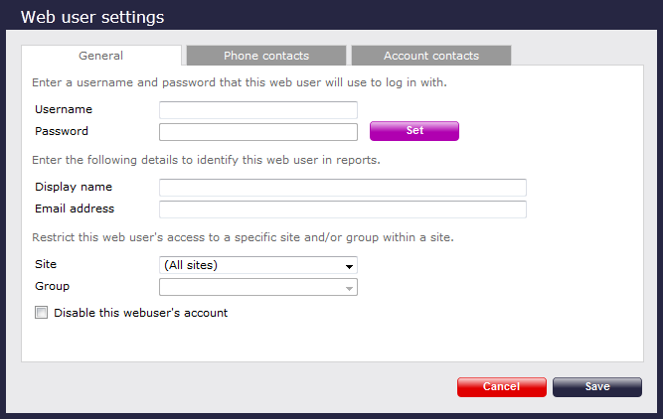Screen dimensions: 663x419
Task: Switch to the Account contacts tab
Action: pos(430,56)
